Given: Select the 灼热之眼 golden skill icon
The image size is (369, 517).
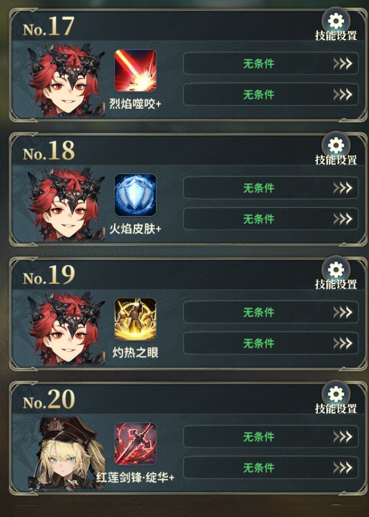Looking at the screenshot, I should [x=135, y=319].
